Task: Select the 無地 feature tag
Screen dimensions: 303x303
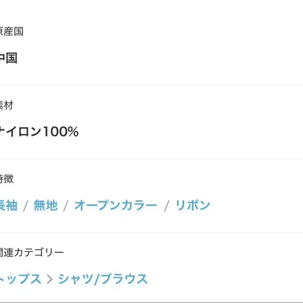Action: coord(46,205)
